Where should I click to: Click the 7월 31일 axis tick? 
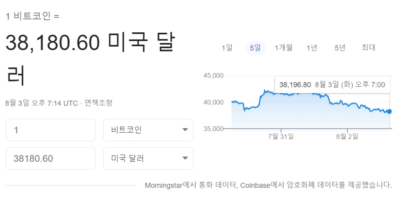click(281, 136)
